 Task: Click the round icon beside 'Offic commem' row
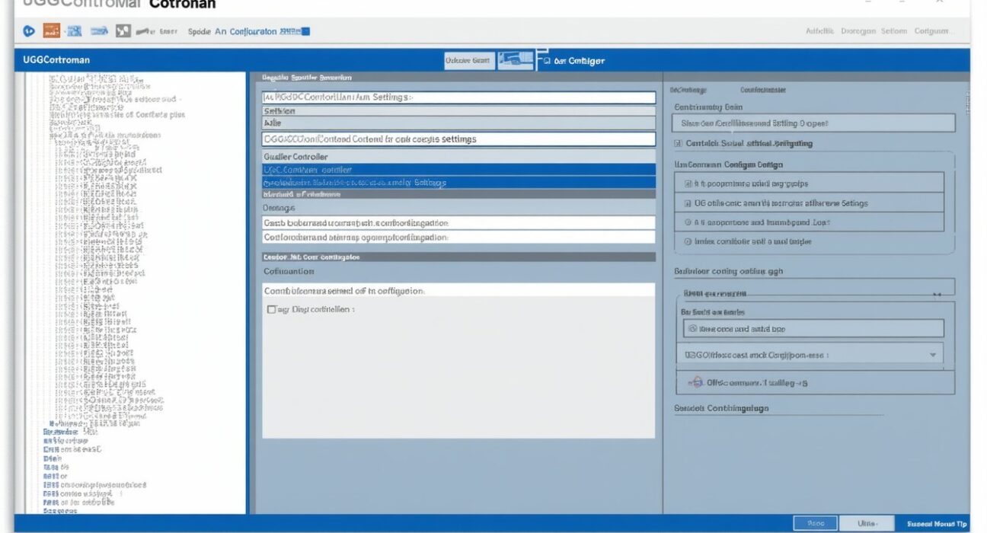[695, 383]
